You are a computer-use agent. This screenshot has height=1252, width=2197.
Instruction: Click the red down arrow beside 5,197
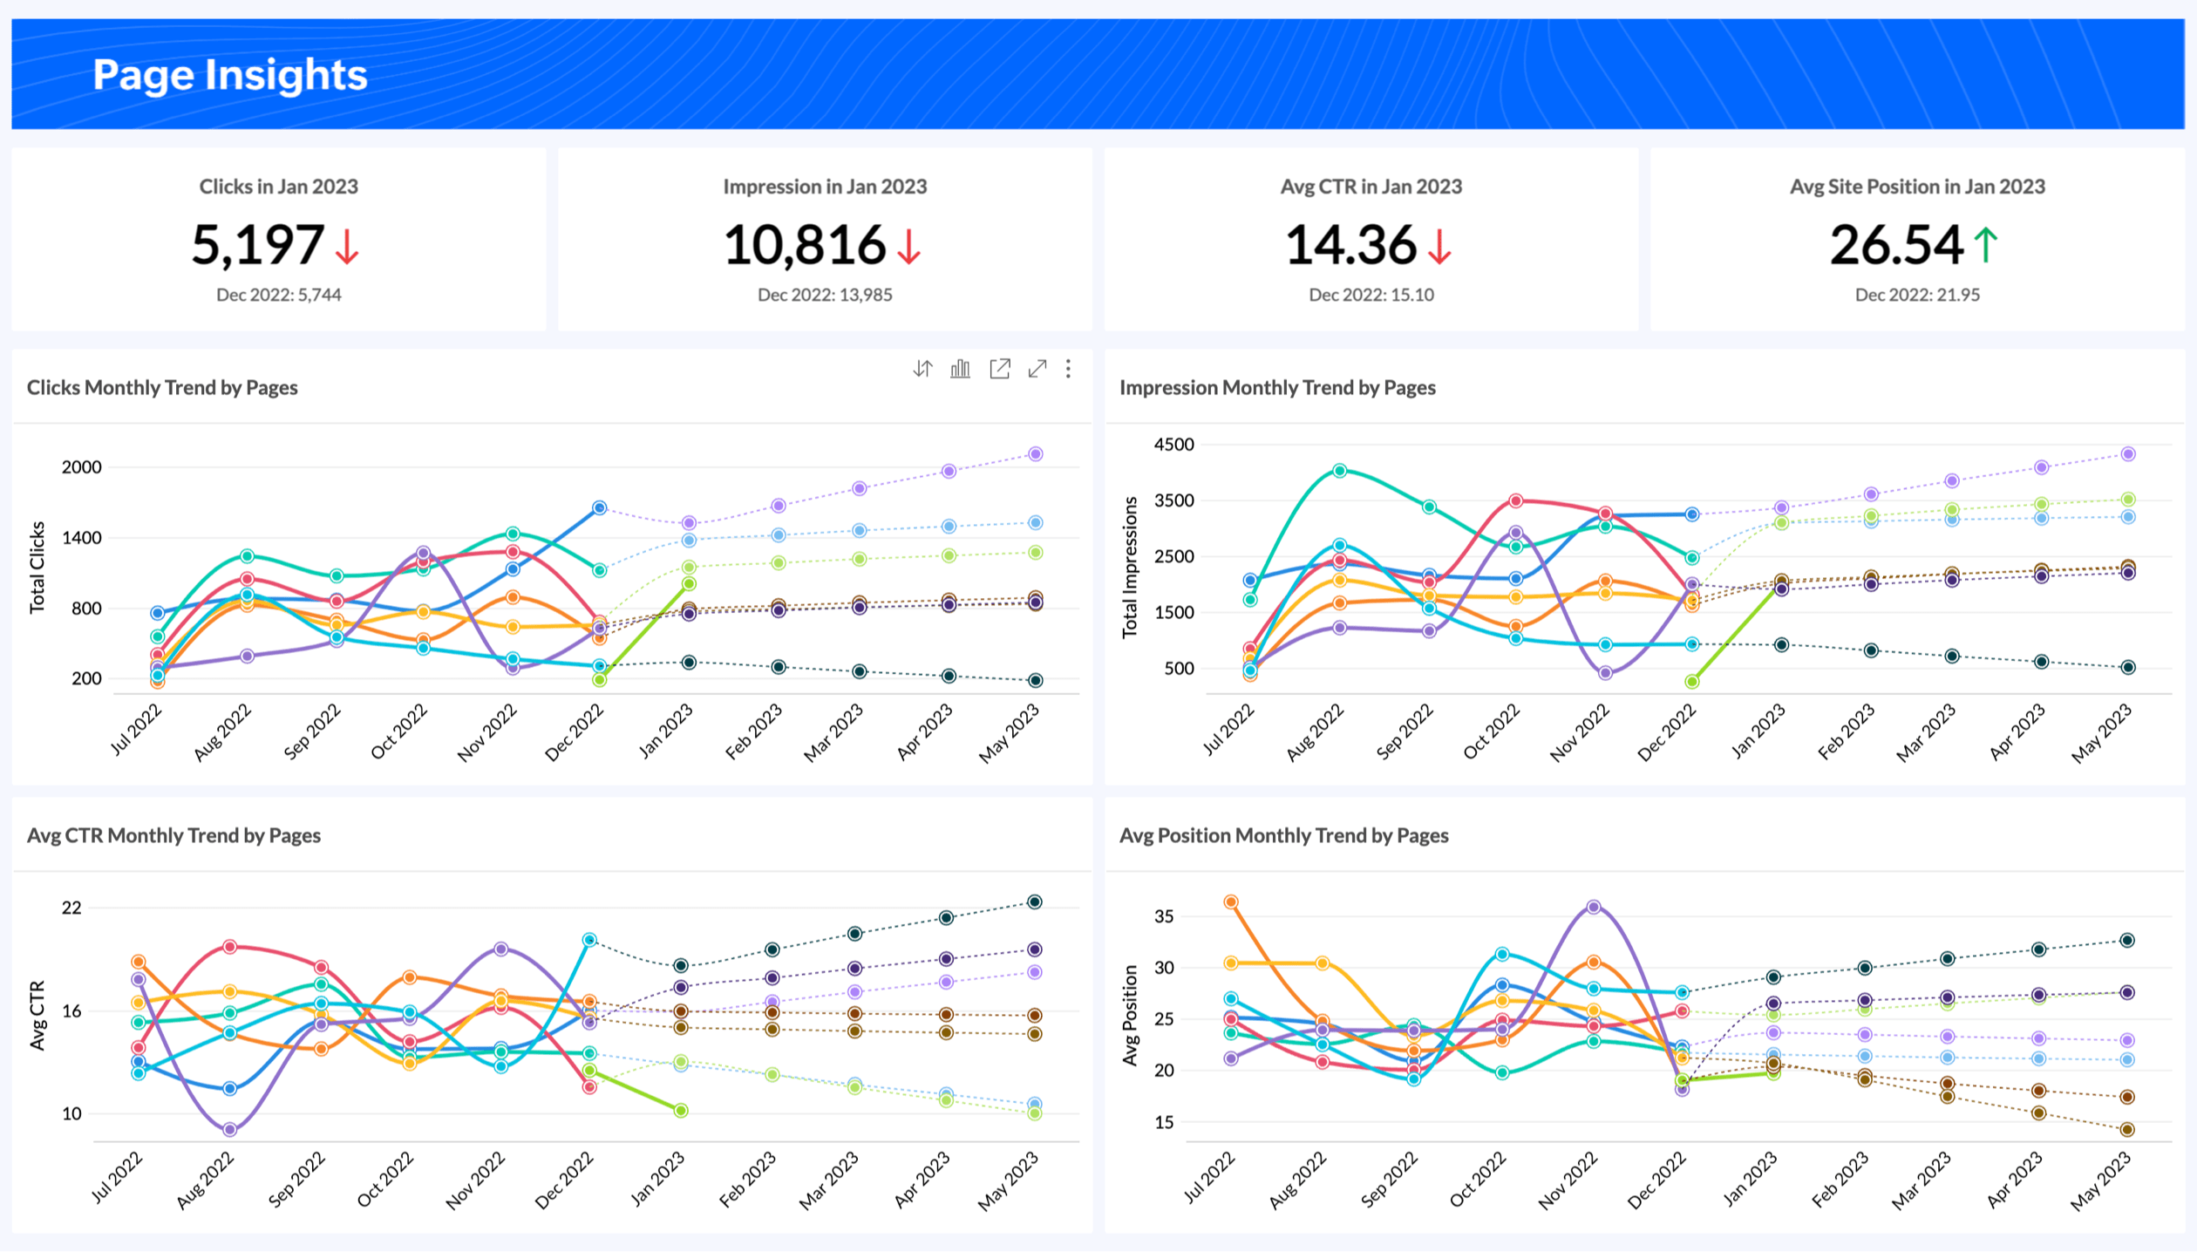[347, 246]
